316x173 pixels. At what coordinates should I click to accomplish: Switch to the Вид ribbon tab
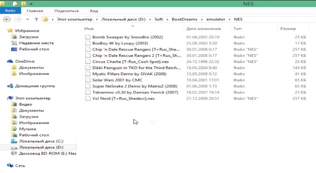94,11
